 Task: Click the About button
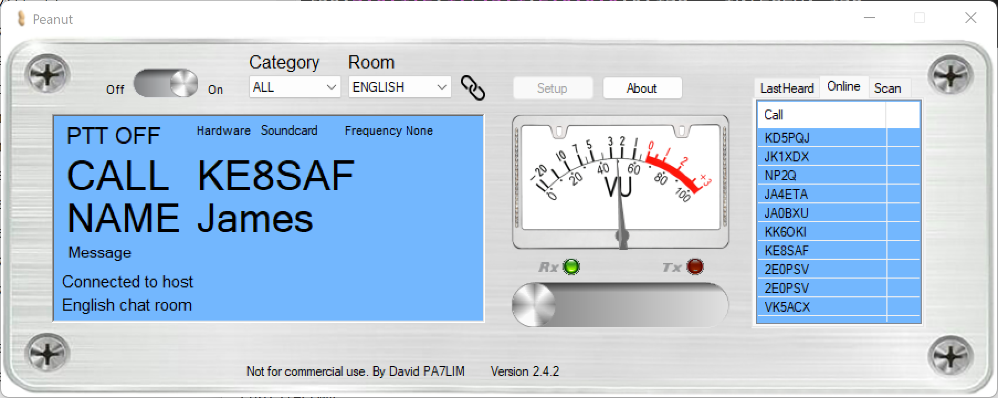[642, 88]
